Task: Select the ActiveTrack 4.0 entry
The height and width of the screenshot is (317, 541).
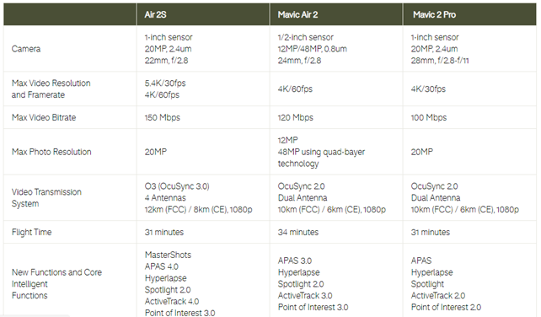Action: pyautogui.click(x=172, y=302)
